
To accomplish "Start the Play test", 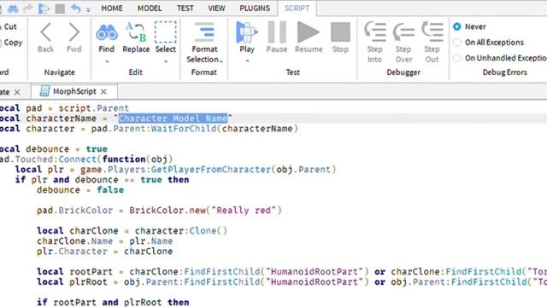I will coord(247,32).
